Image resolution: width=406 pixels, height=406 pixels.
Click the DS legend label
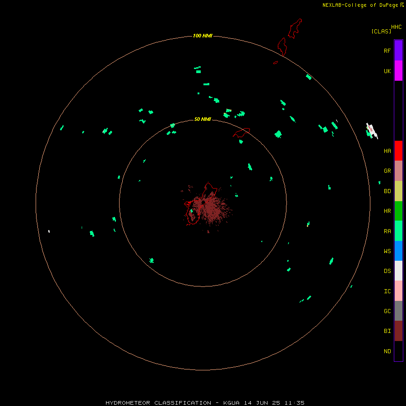tap(387, 271)
